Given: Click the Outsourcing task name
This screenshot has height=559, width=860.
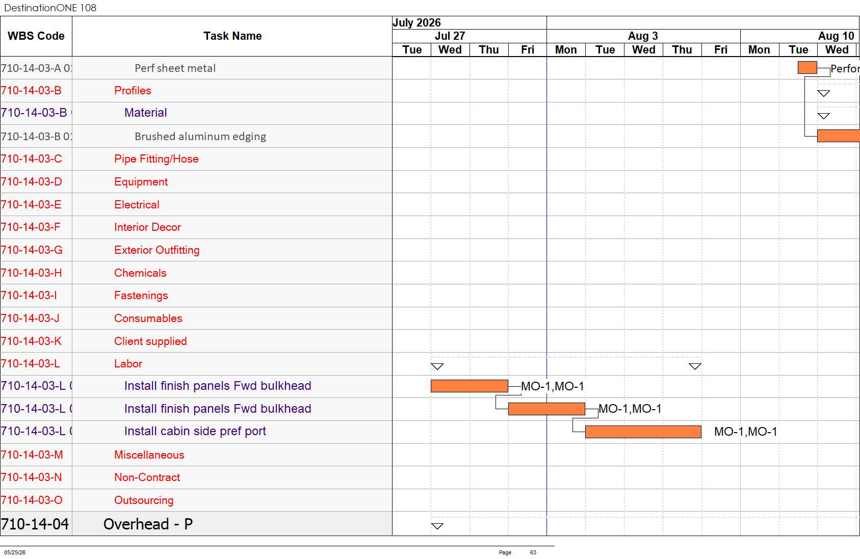Looking at the screenshot, I should click(144, 500).
